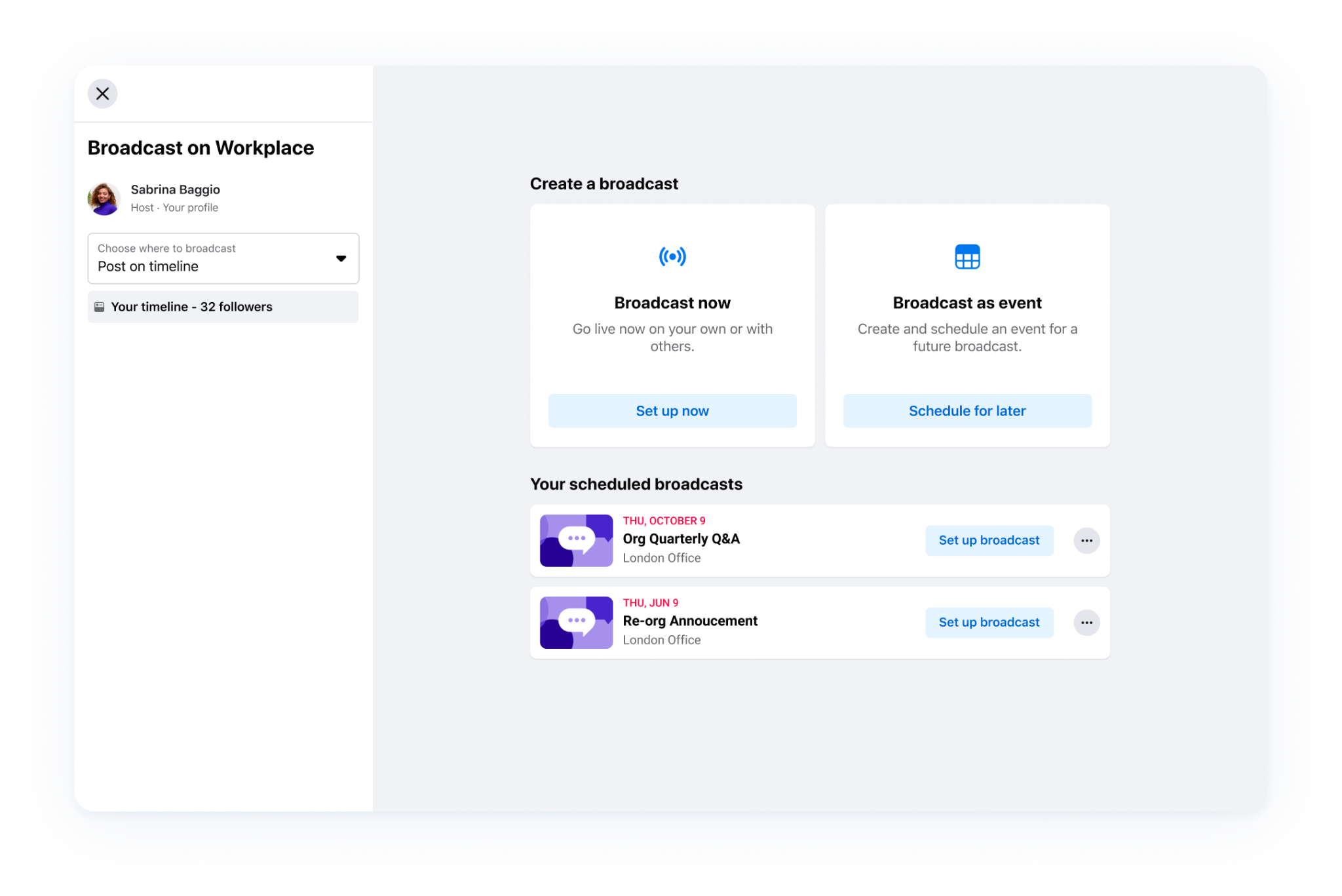Click the THU, OCTOBER 9 date label
This screenshot has width=1342, height=896.
[664, 520]
